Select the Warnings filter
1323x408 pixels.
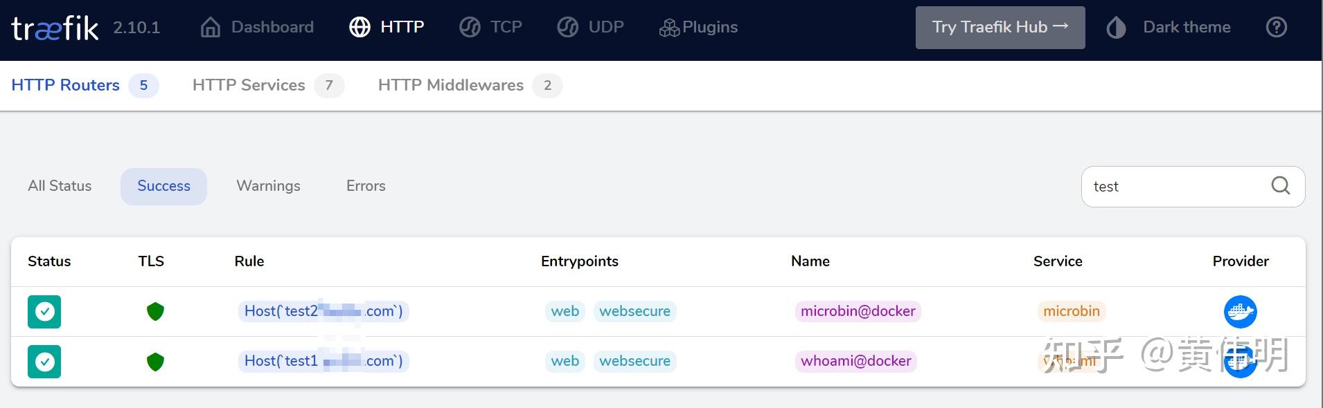pyautogui.click(x=268, y=186)
